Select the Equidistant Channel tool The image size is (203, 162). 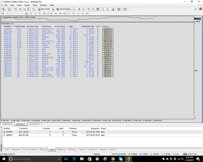[26, 13]
